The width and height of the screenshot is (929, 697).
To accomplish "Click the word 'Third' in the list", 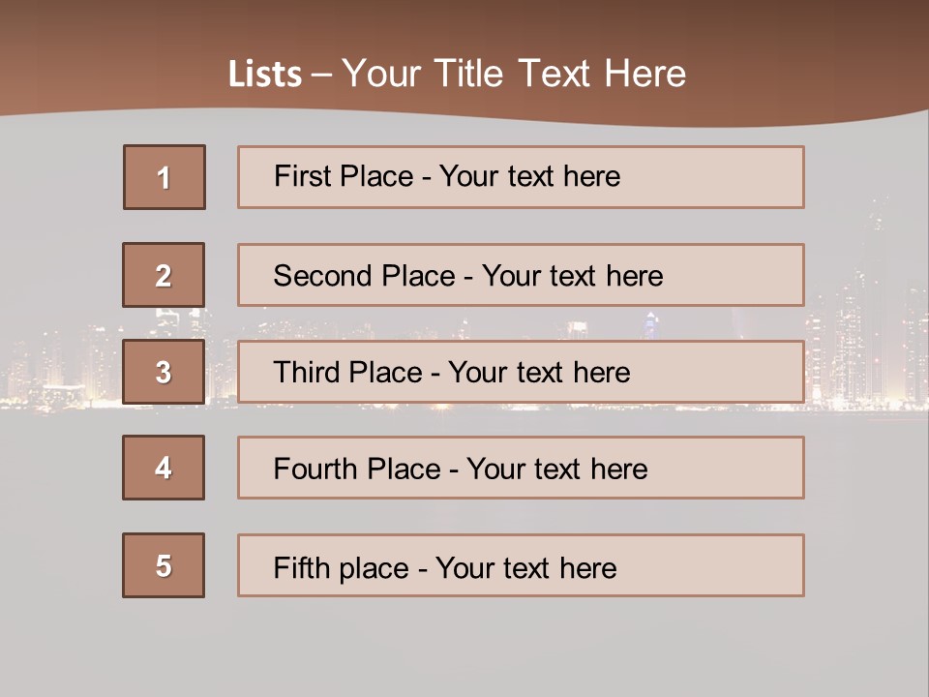I will (306, 373).
